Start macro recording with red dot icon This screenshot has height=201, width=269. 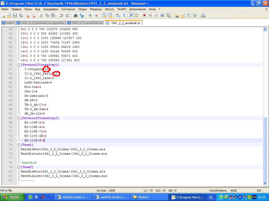pos(144,15)
